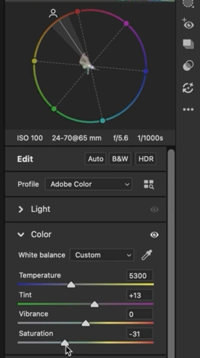Viewport: 200px width, 358px height.
Task: Click the Tint value field showing +13
Action: pos(140,295)
